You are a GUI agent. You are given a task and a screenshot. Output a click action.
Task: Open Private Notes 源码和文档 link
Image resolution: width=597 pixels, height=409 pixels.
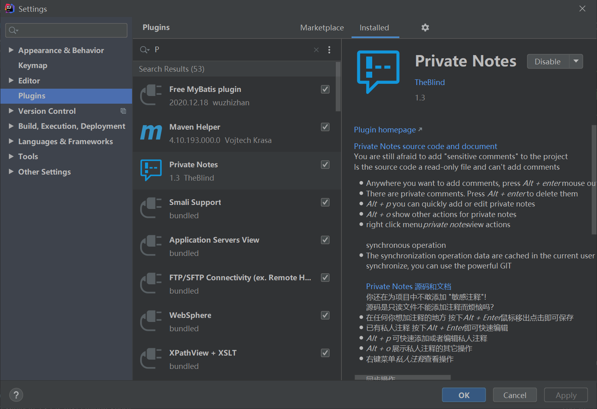409,286
